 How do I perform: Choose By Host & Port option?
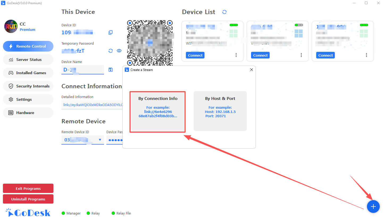(x=220, y=111)
